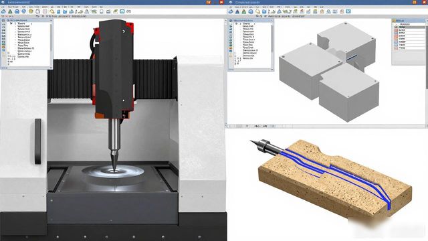Click the green table icon in right window toolbar
The height and width of the screenshot is (241, 428).
(x=315, y=11)
